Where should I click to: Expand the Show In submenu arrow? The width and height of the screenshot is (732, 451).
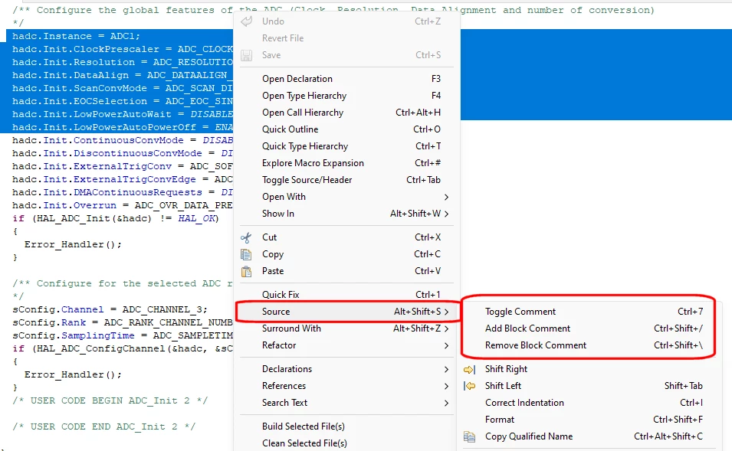[x=446, y=214]
